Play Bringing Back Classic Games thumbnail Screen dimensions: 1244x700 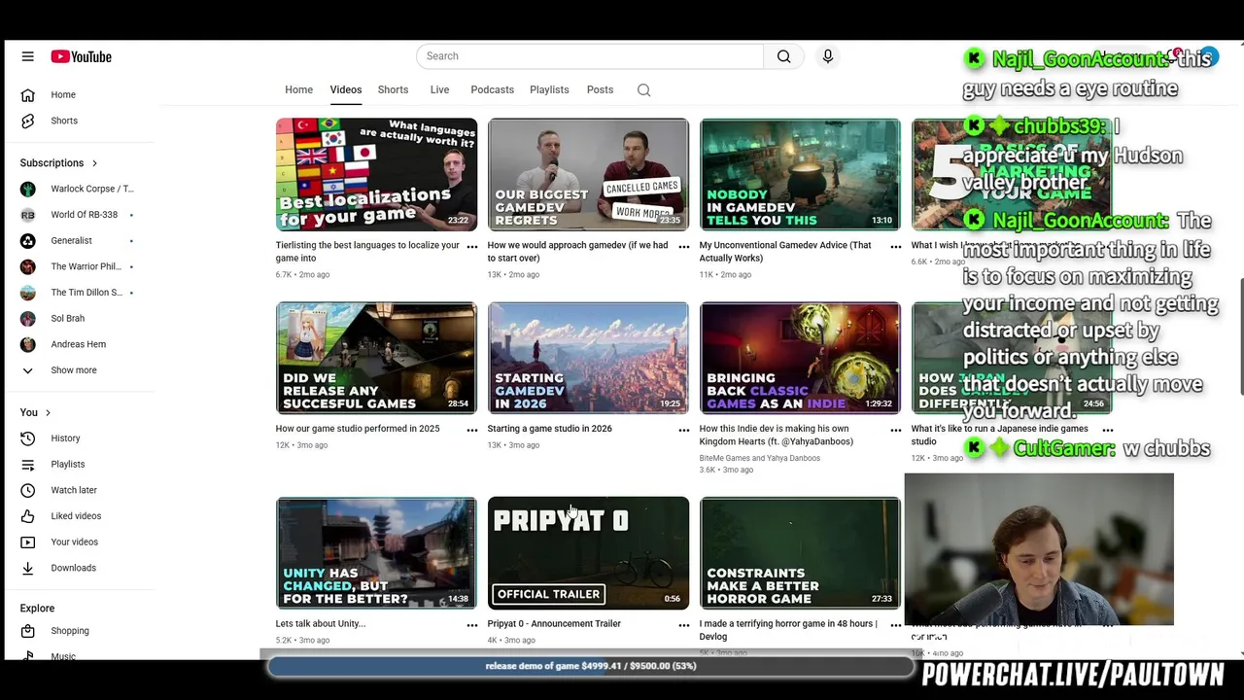coord(800,359)
